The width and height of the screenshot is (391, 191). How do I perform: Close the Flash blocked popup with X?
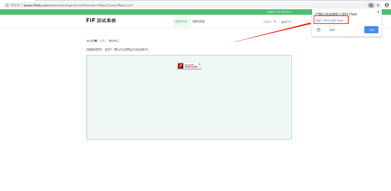(378, 12)
